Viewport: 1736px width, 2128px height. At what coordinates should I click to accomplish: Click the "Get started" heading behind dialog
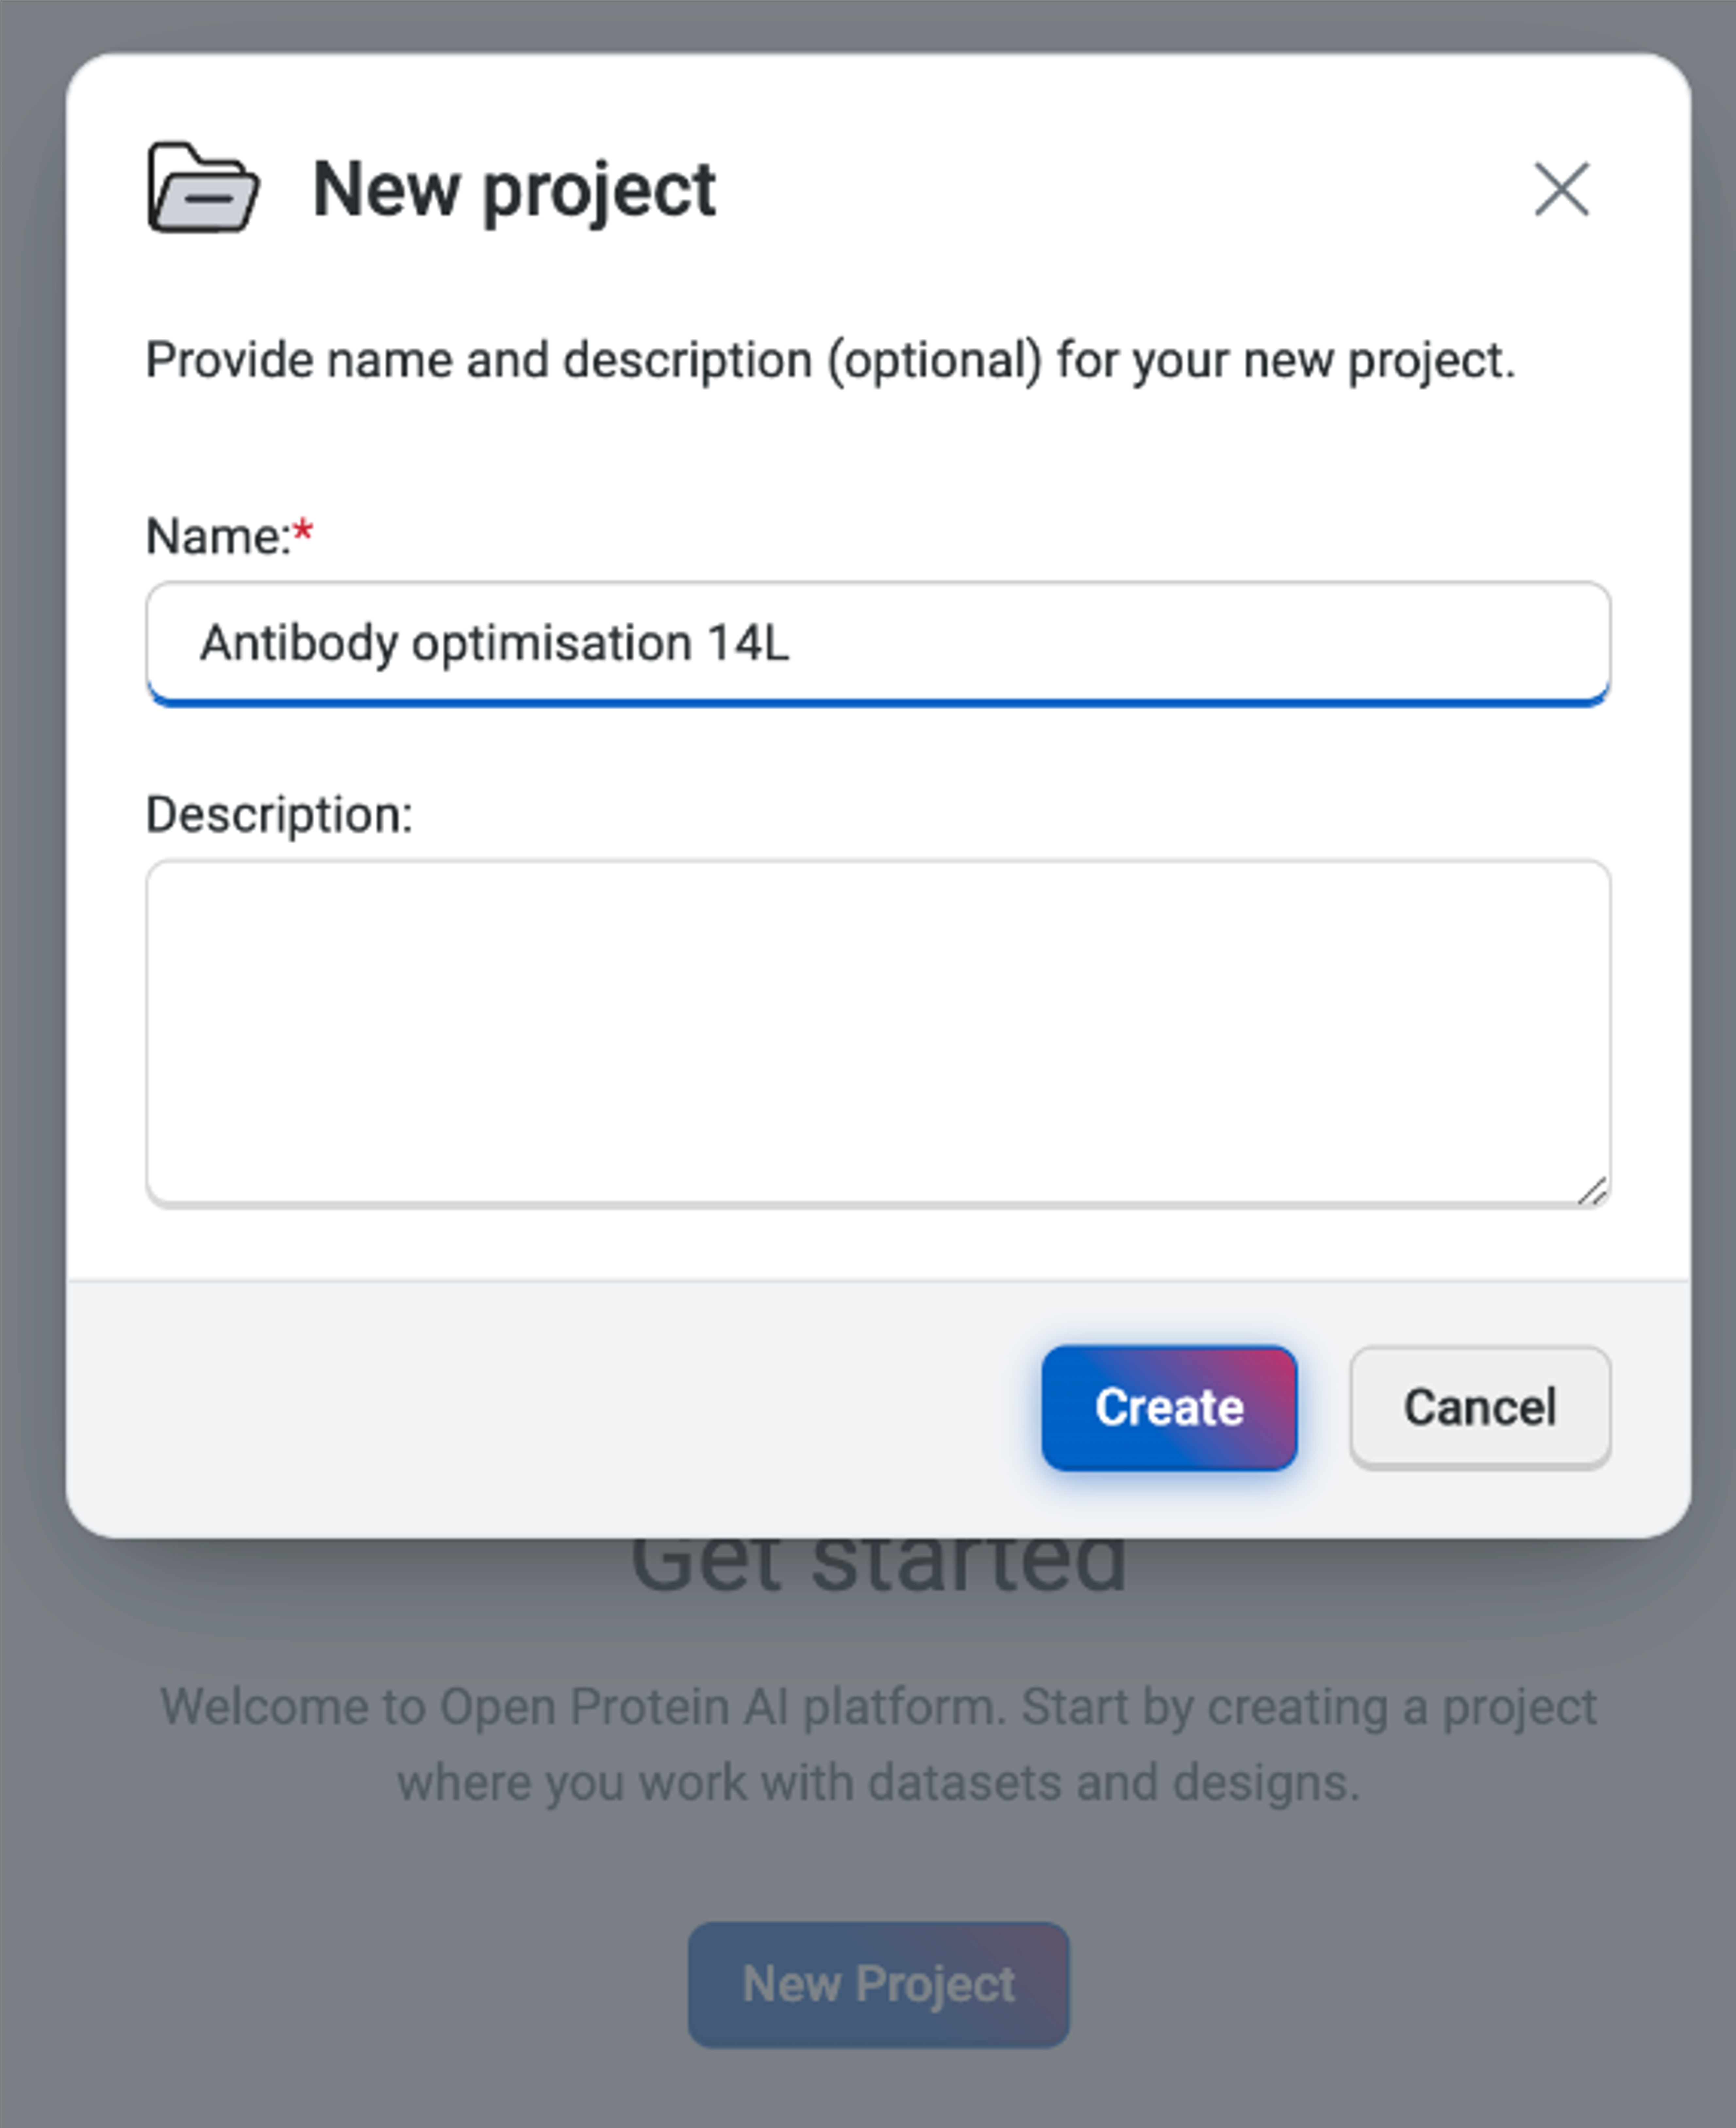tap(878, 1565)
